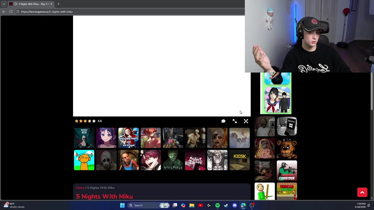
Task: Jump back to top with red arrow button
Action: [362, 192]
